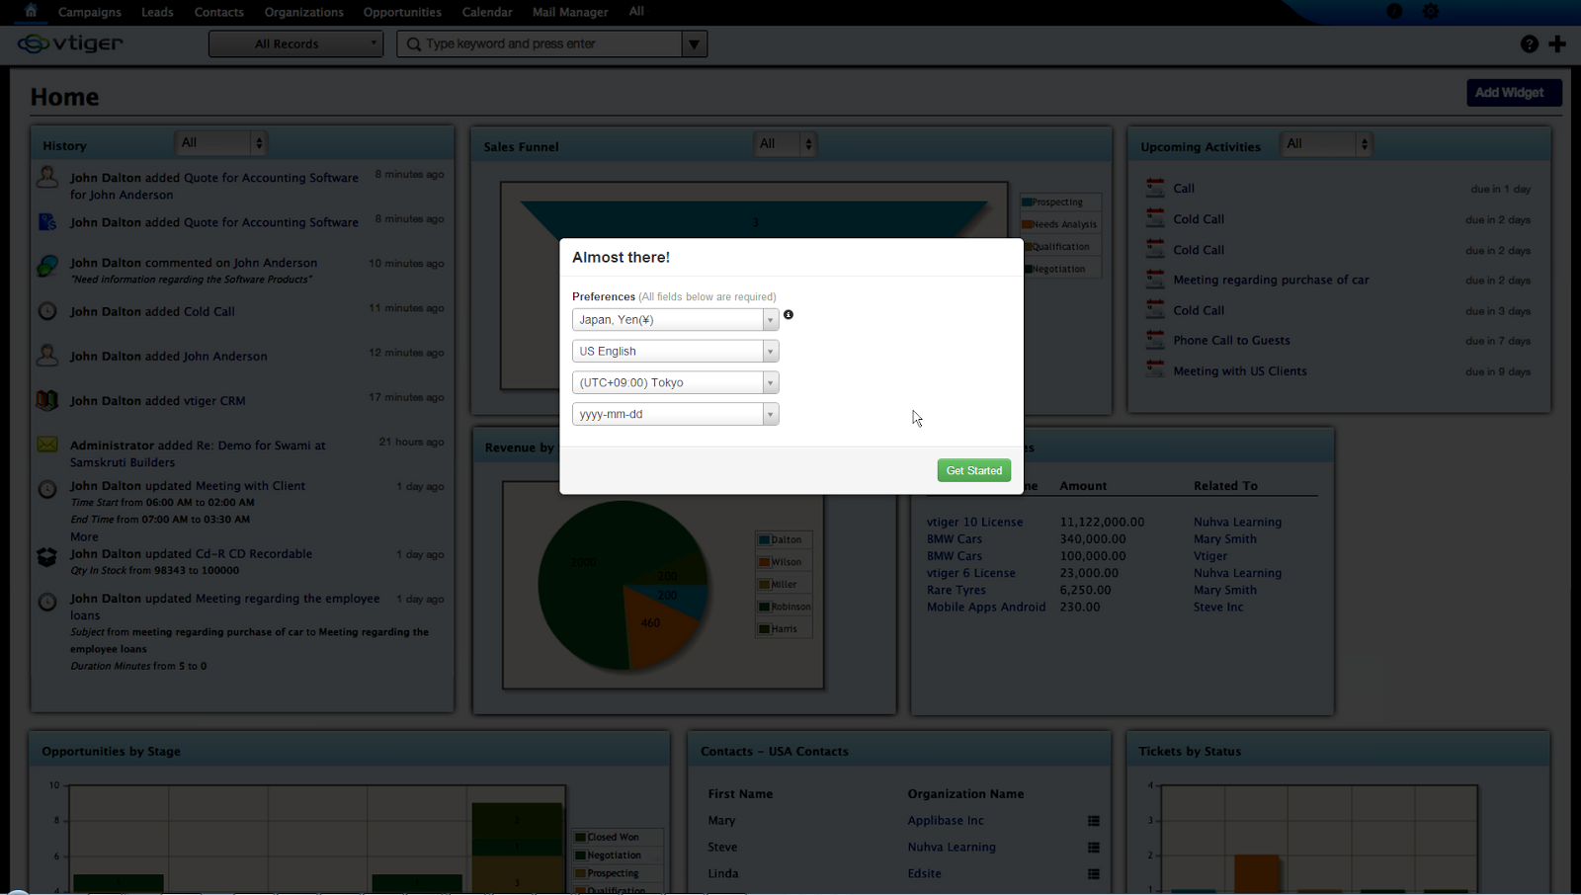Click the 'Needs Analysis' legend color swatch
This screenshot has height=895, width=1581.
tap(1028, 224)
